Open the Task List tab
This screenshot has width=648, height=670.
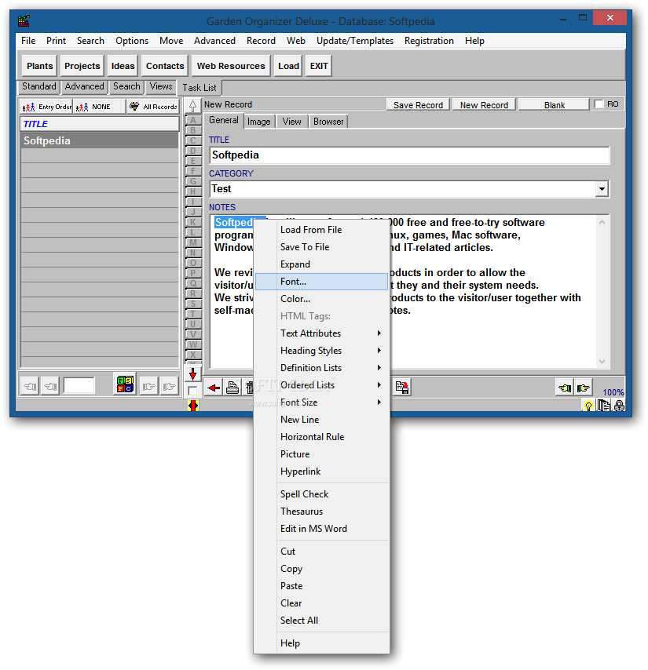click(200, 88)
